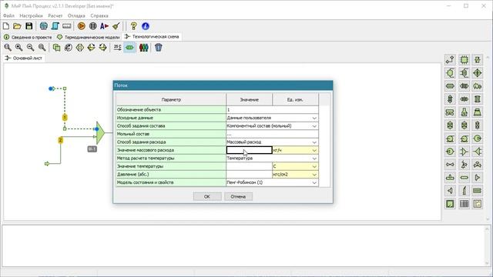493x277 pixels.
Task: Open the Отладка menu
Action: (76, 15)
